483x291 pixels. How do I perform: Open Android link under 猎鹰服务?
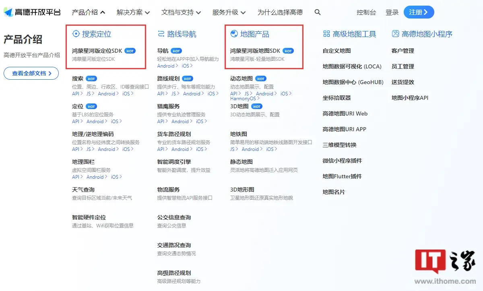(x=182, y=122)
